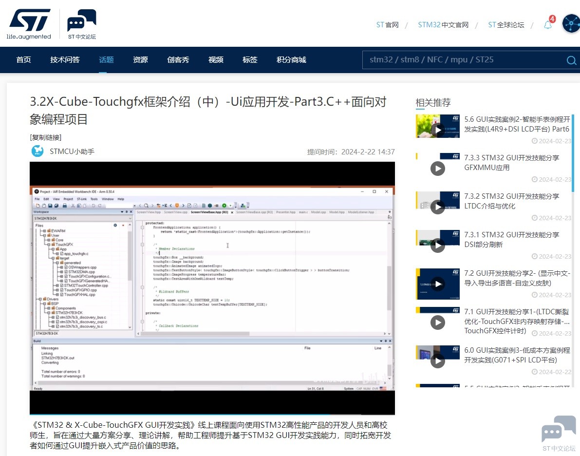Click the 相关推荐 section heading
The width and height of the screenshot is (580, 456).
point(433,102)
